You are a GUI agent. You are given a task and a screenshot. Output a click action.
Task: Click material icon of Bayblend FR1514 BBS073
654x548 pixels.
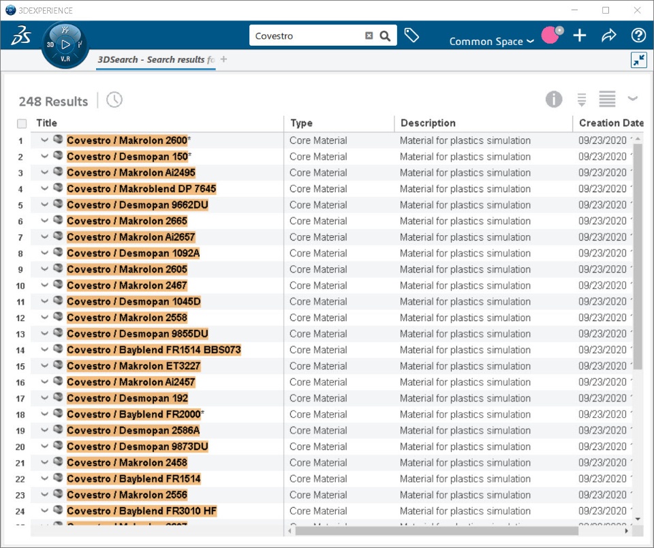59,349
